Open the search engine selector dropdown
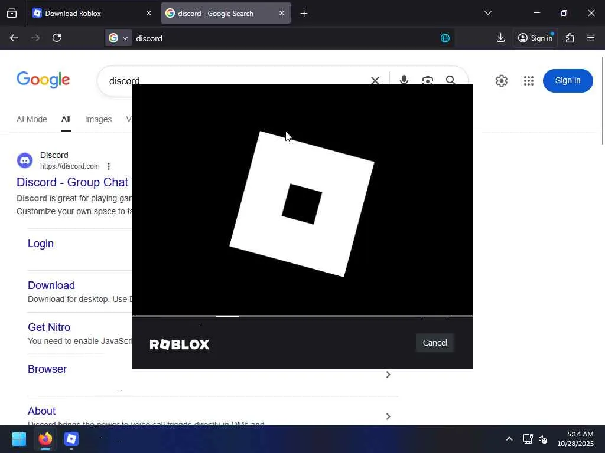The height and width of the screenshot is (453, 605). [x=118, y=38]
